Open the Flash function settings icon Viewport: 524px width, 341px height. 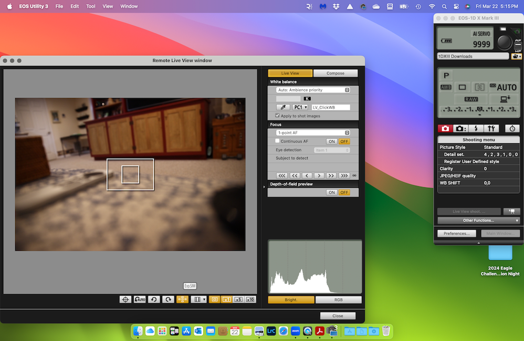(477, 128)
